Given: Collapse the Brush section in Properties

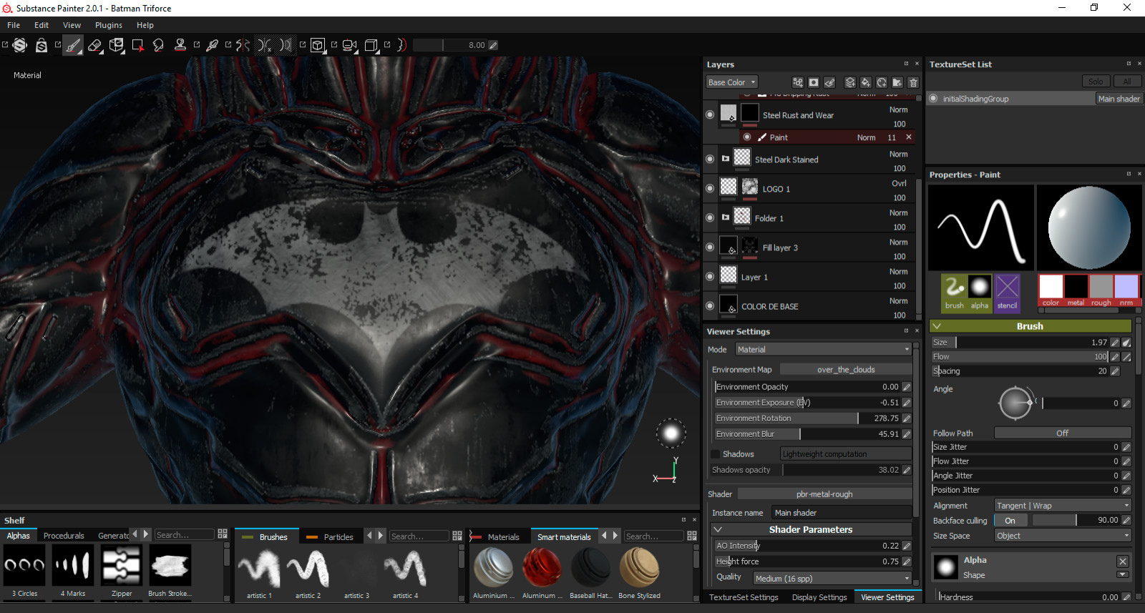Looking at the screenshot, I should (937, 326).
